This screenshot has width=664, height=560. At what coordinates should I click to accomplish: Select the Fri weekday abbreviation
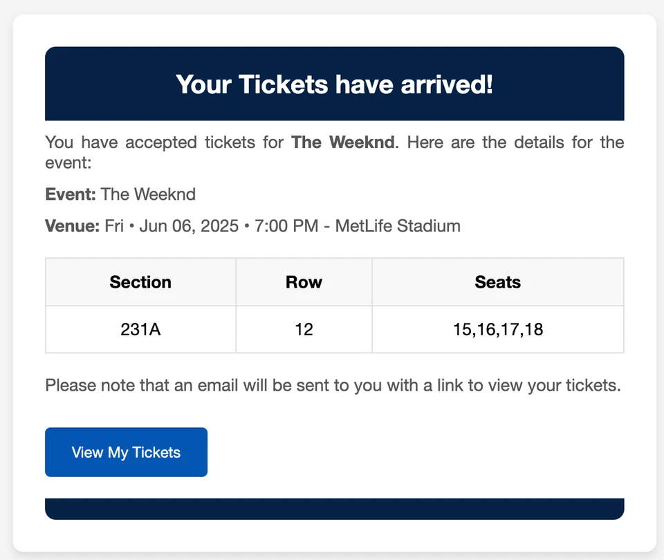click(x=113, y=225)
